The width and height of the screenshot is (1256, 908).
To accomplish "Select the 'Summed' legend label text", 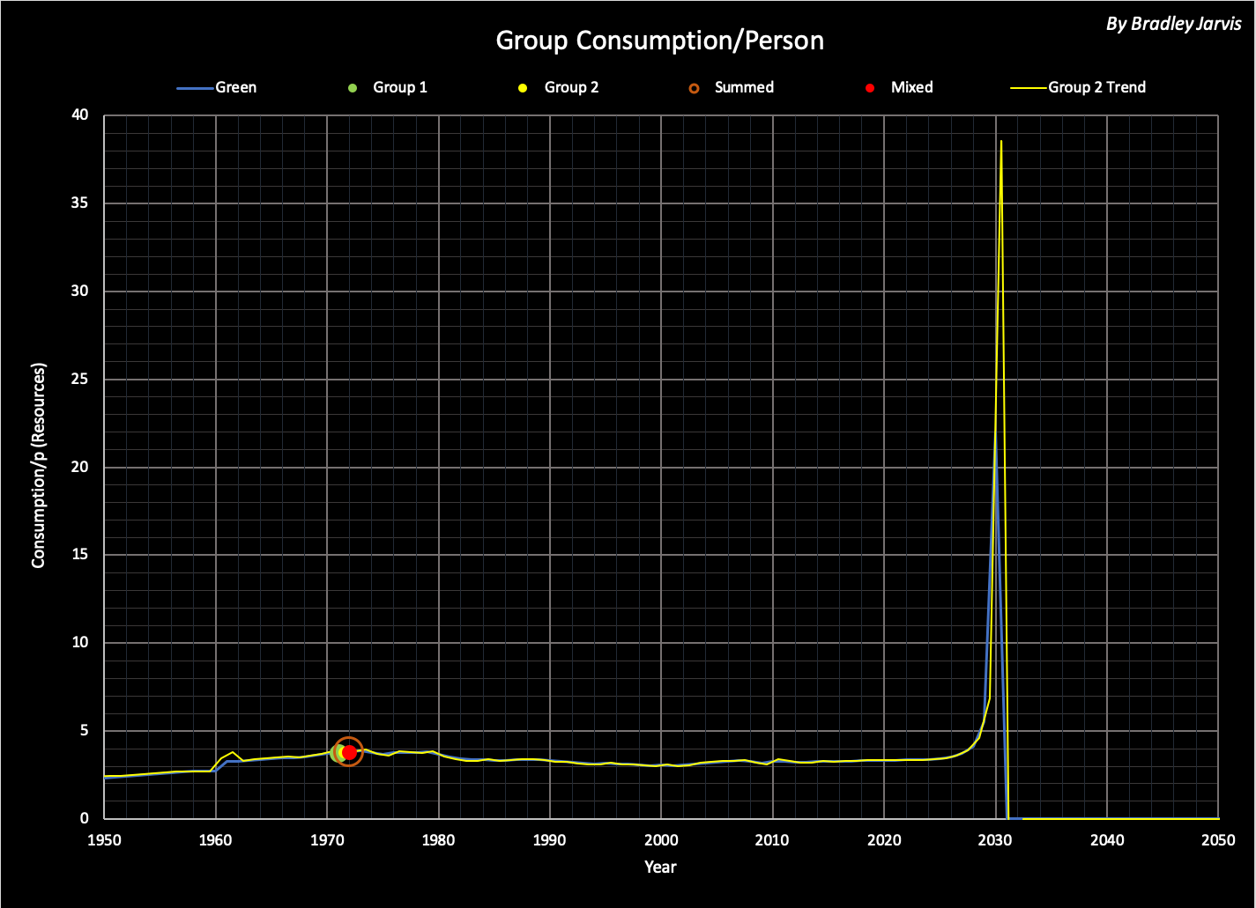I will 744,88.
